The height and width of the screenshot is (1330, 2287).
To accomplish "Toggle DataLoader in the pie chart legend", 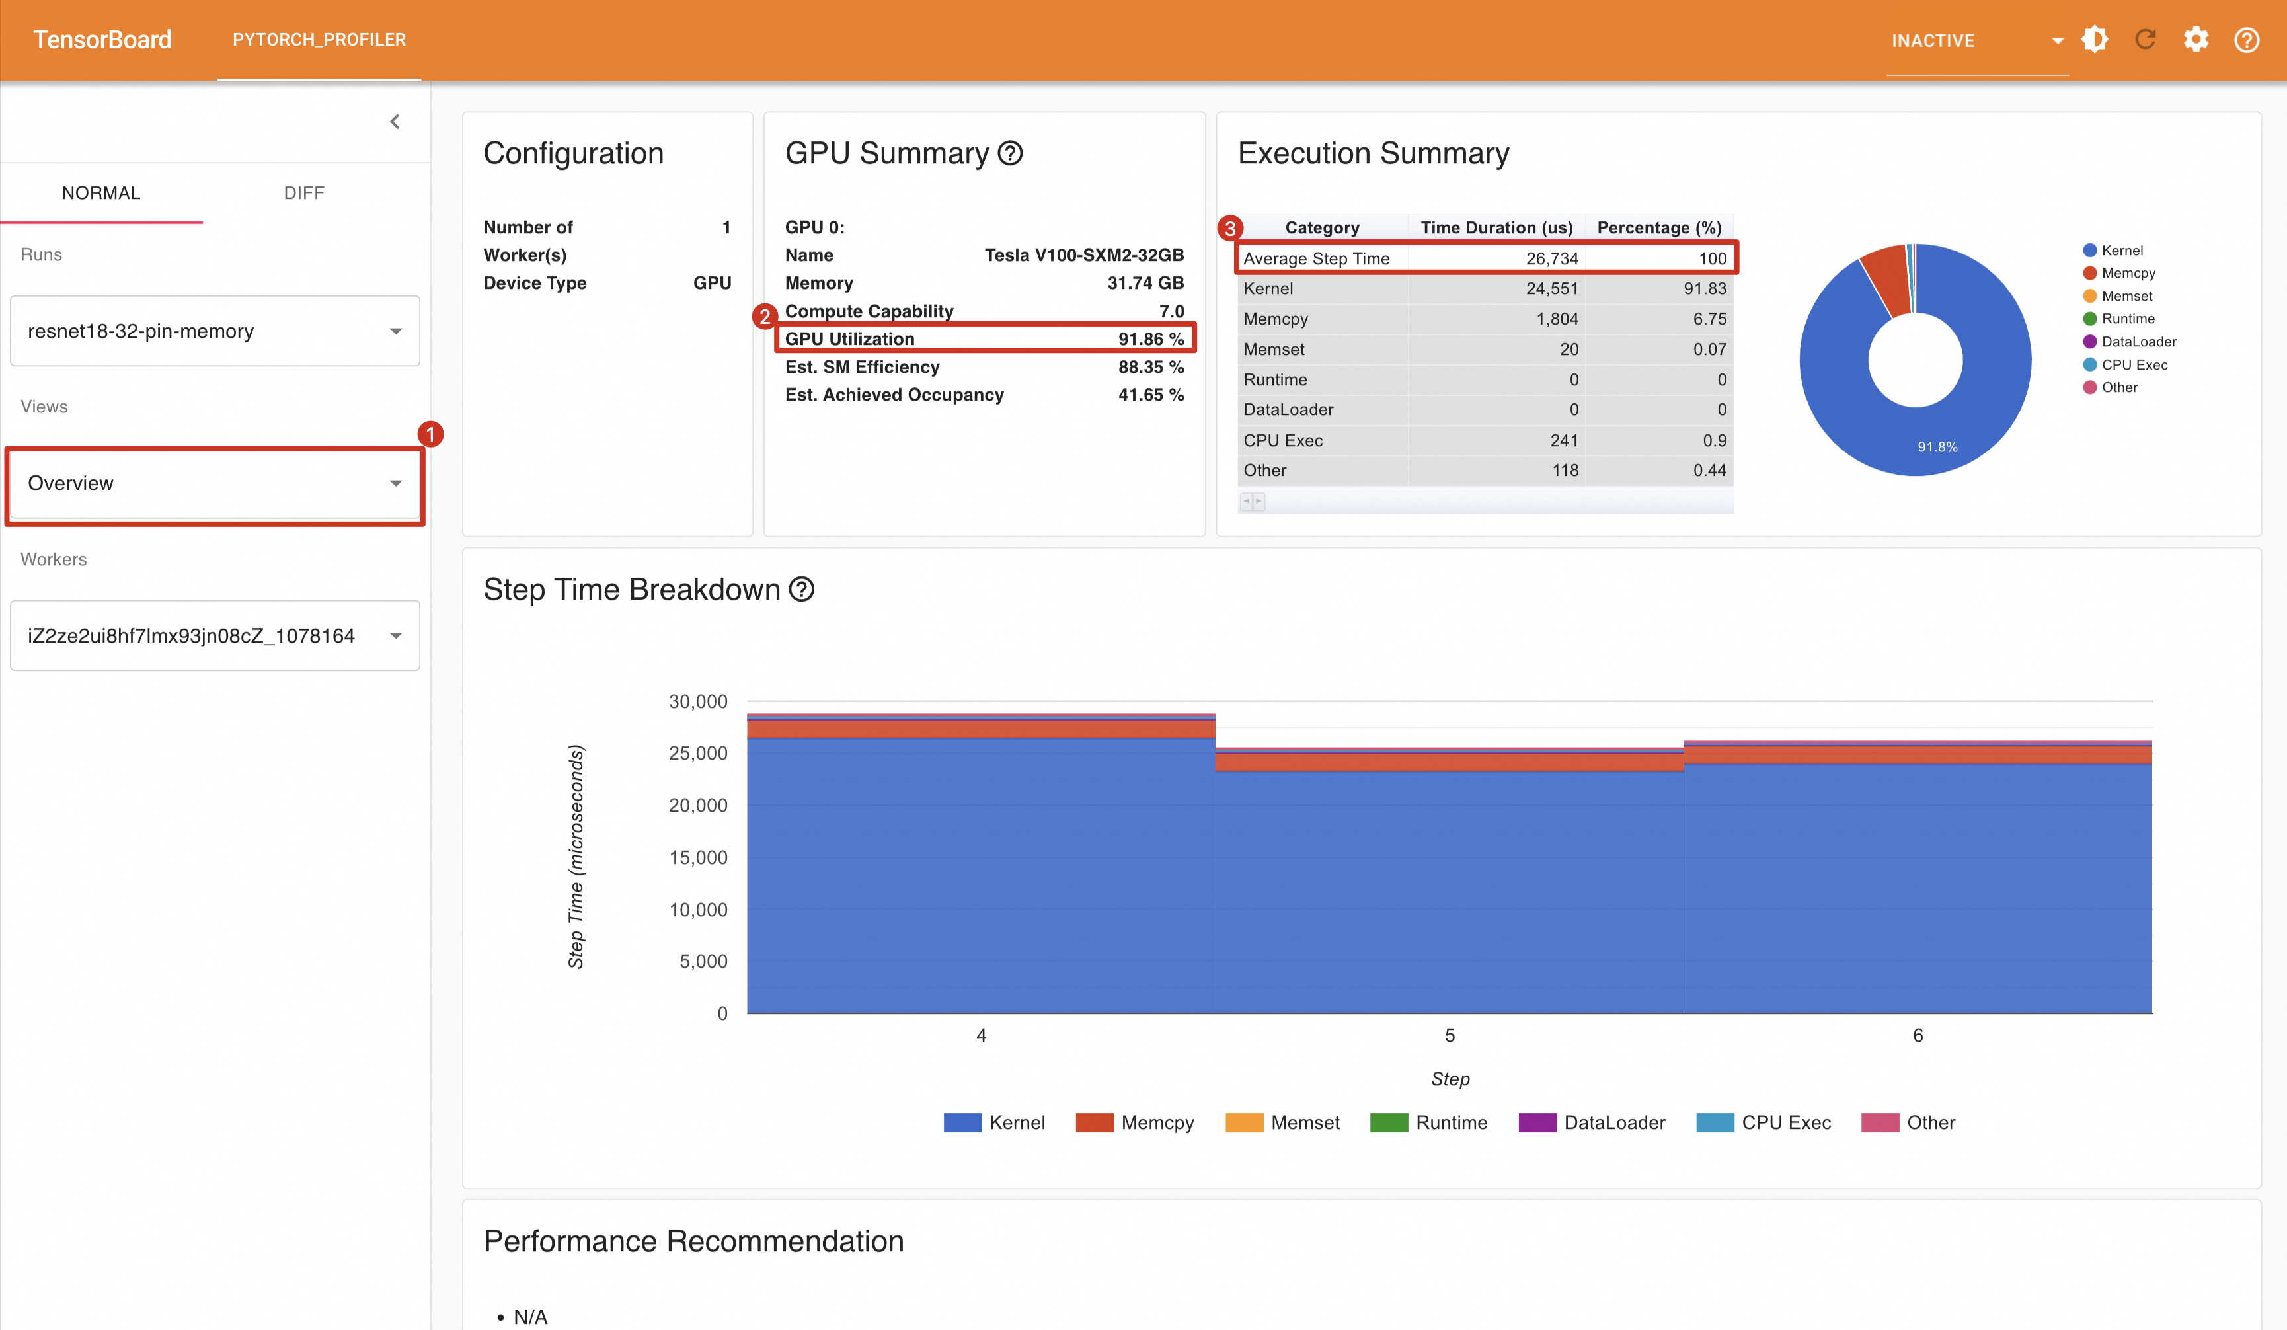I will [x=2129, y=341].
